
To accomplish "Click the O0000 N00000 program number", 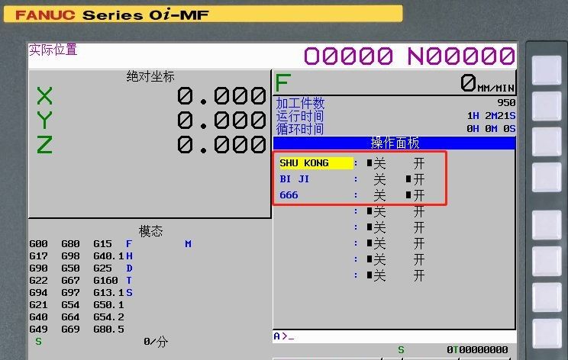I will pyautogui.click(x=409, y=56).
